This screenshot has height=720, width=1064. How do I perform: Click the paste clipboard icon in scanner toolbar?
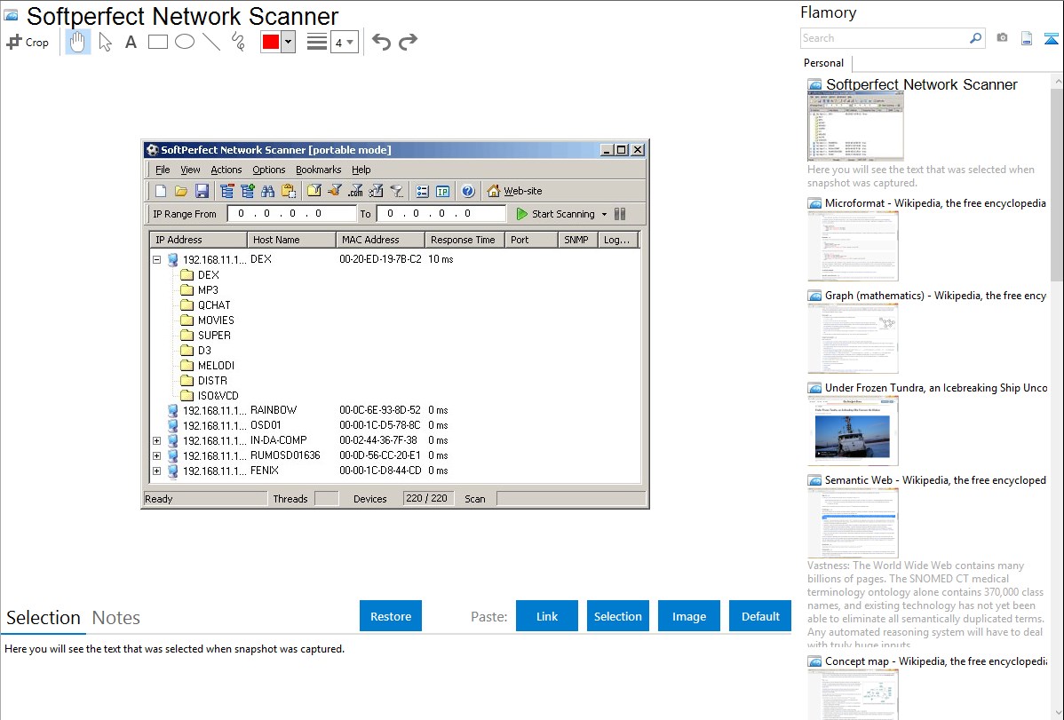click(289, 192)
